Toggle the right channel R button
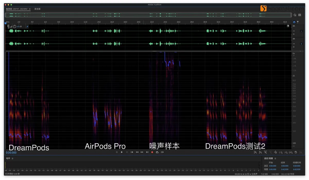This screenshot has height=180, width=309. point(301,44)
